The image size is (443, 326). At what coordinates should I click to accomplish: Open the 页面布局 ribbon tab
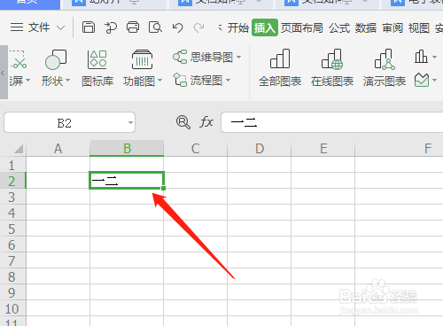point(302,28)
